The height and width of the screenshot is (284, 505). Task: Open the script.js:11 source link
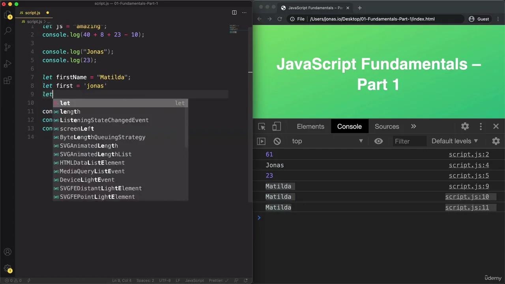[x=467, y=207]
